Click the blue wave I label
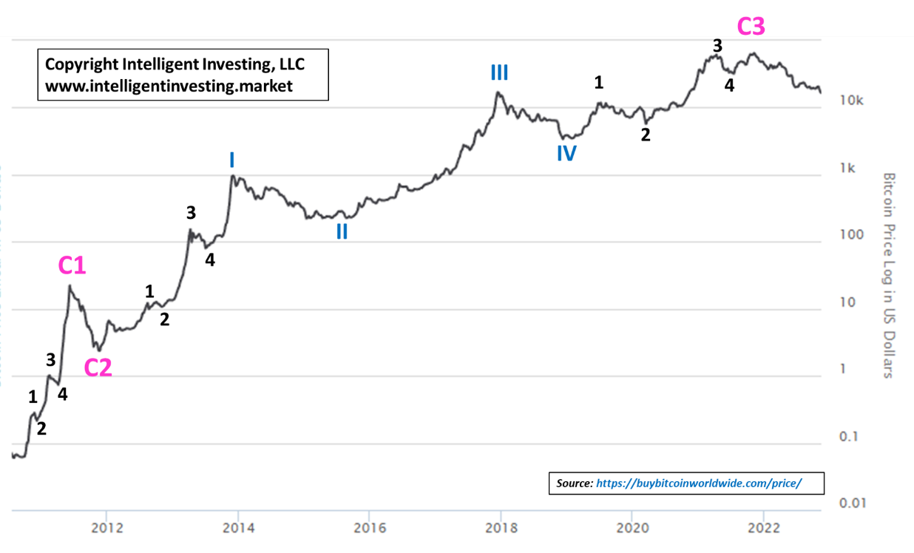Viewport: 914px width, 553px height. pos(232,160)
